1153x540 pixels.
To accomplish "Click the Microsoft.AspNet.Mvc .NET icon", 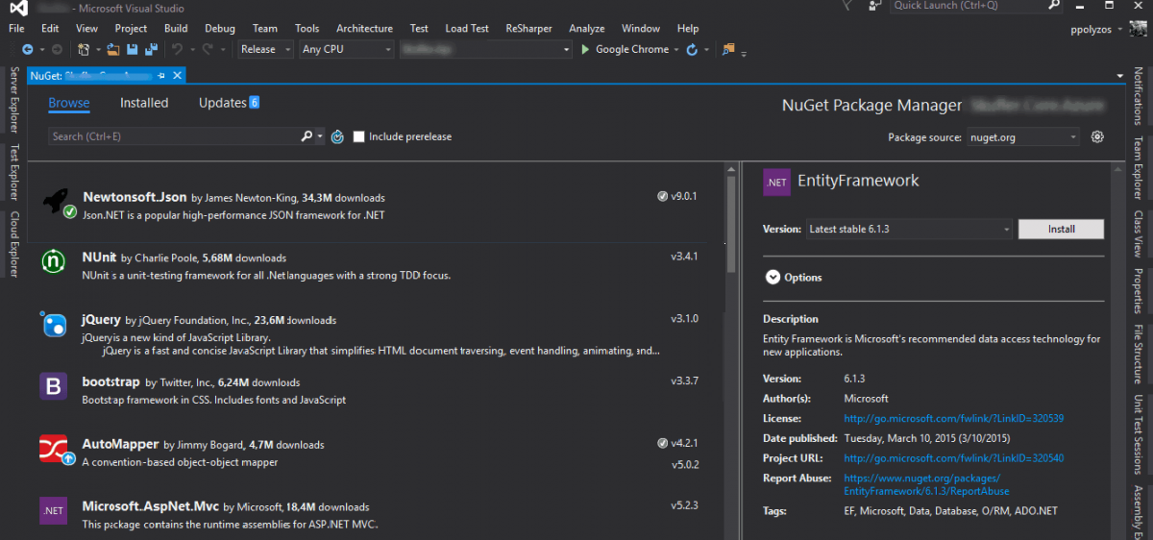I will click(x=54, y=510).
